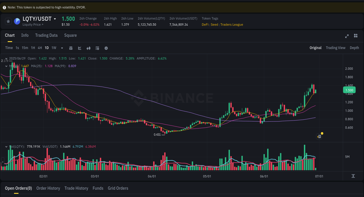Toggle the favorite star for LQTY/USDT
The height and width of the screenshot is (197, 364).
coord(8,21)
